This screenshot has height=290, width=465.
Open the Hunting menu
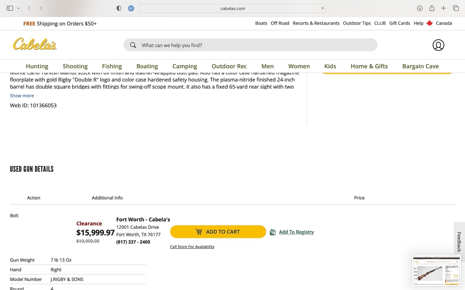37,66
